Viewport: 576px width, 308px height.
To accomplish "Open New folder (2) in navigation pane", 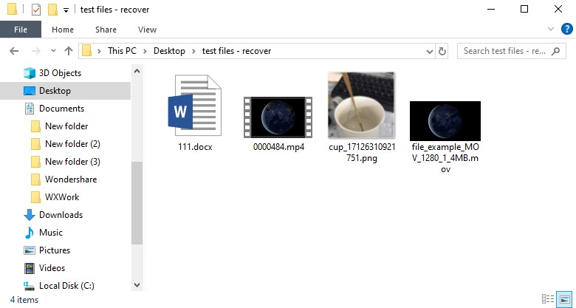I will click(x=72, y=144).
